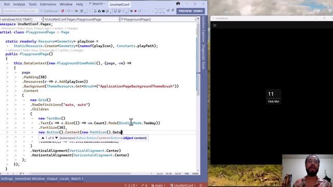
Task: Click the Ln line indicator in editor status
Action: click(x=160, y=173)
